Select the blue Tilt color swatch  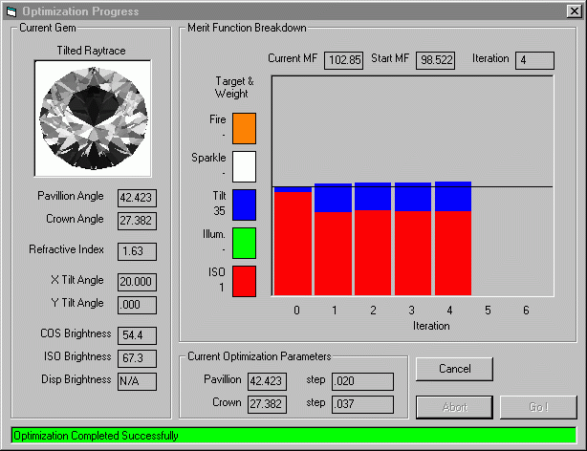click(x=244, y=204)
